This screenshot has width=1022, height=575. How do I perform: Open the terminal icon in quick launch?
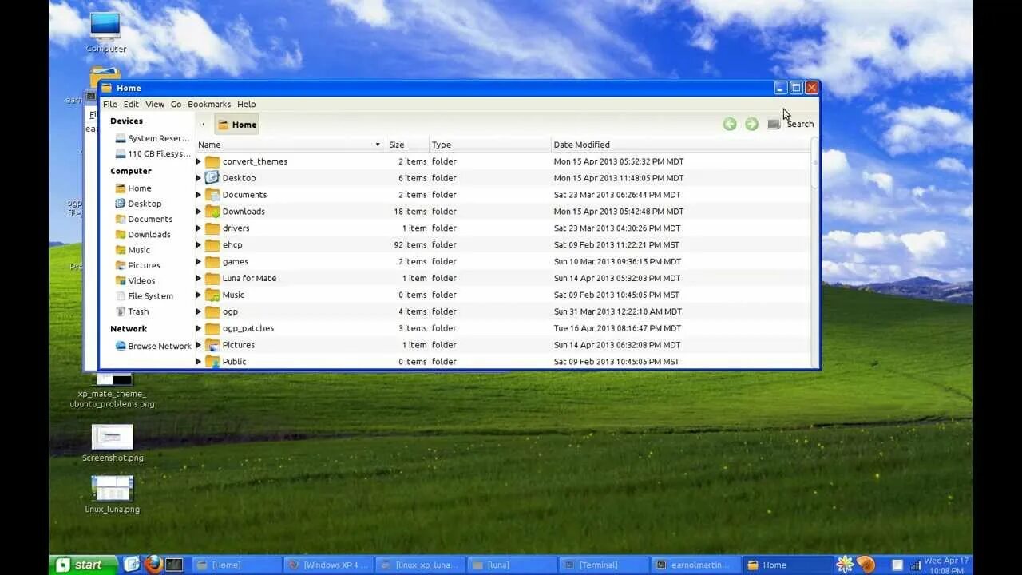174,565
